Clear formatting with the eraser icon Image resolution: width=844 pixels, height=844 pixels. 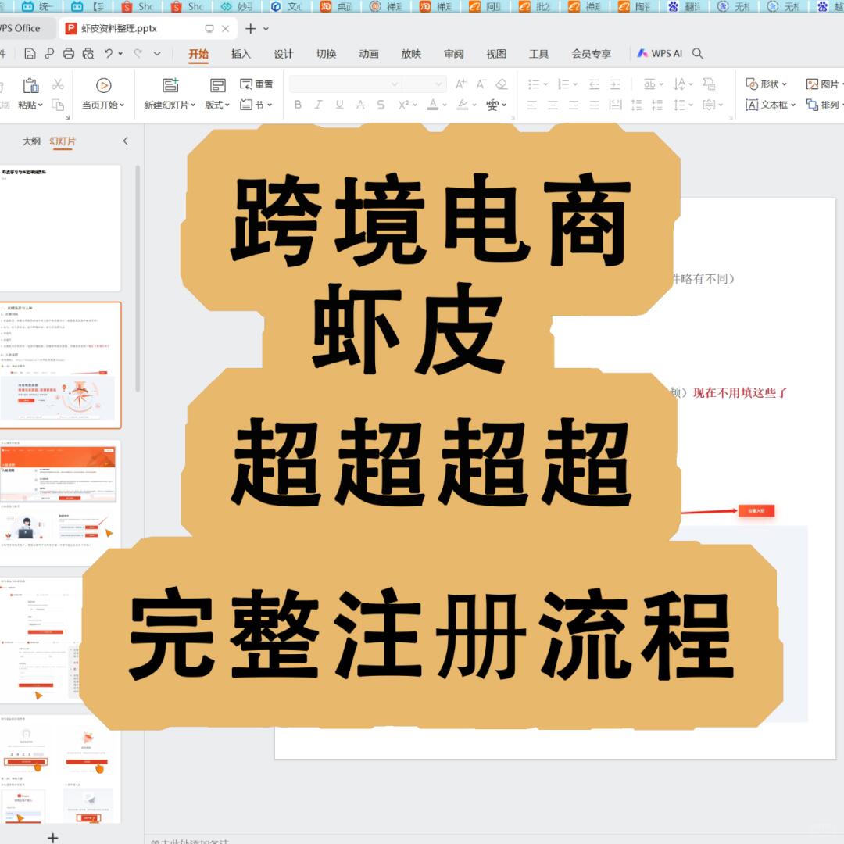(x=502, y=84)
